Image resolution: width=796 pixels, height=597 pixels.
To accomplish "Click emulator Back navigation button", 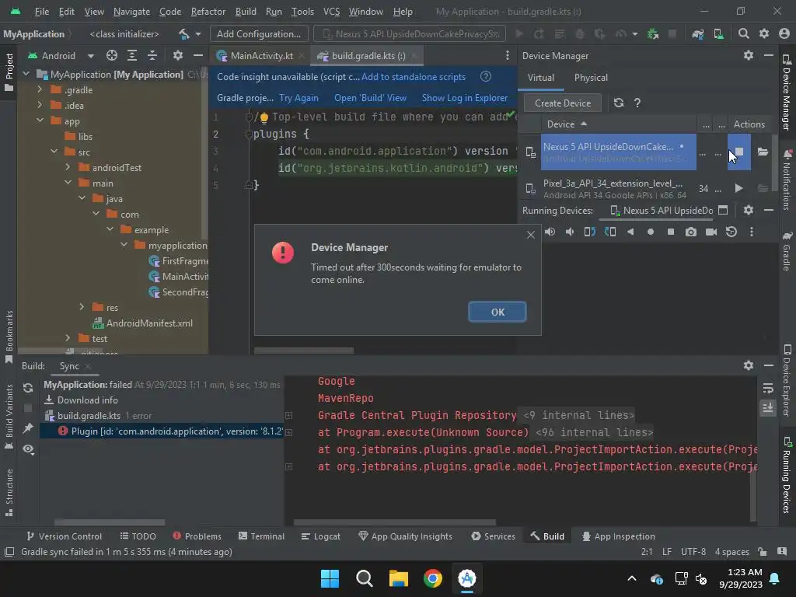I will coord(630,232).
